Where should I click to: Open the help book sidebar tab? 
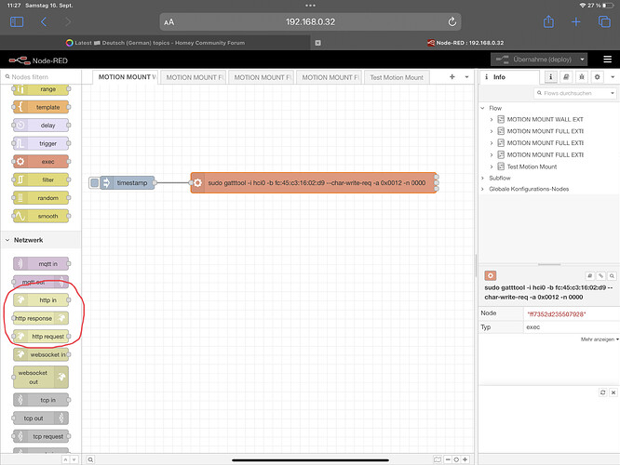point(566,77)
